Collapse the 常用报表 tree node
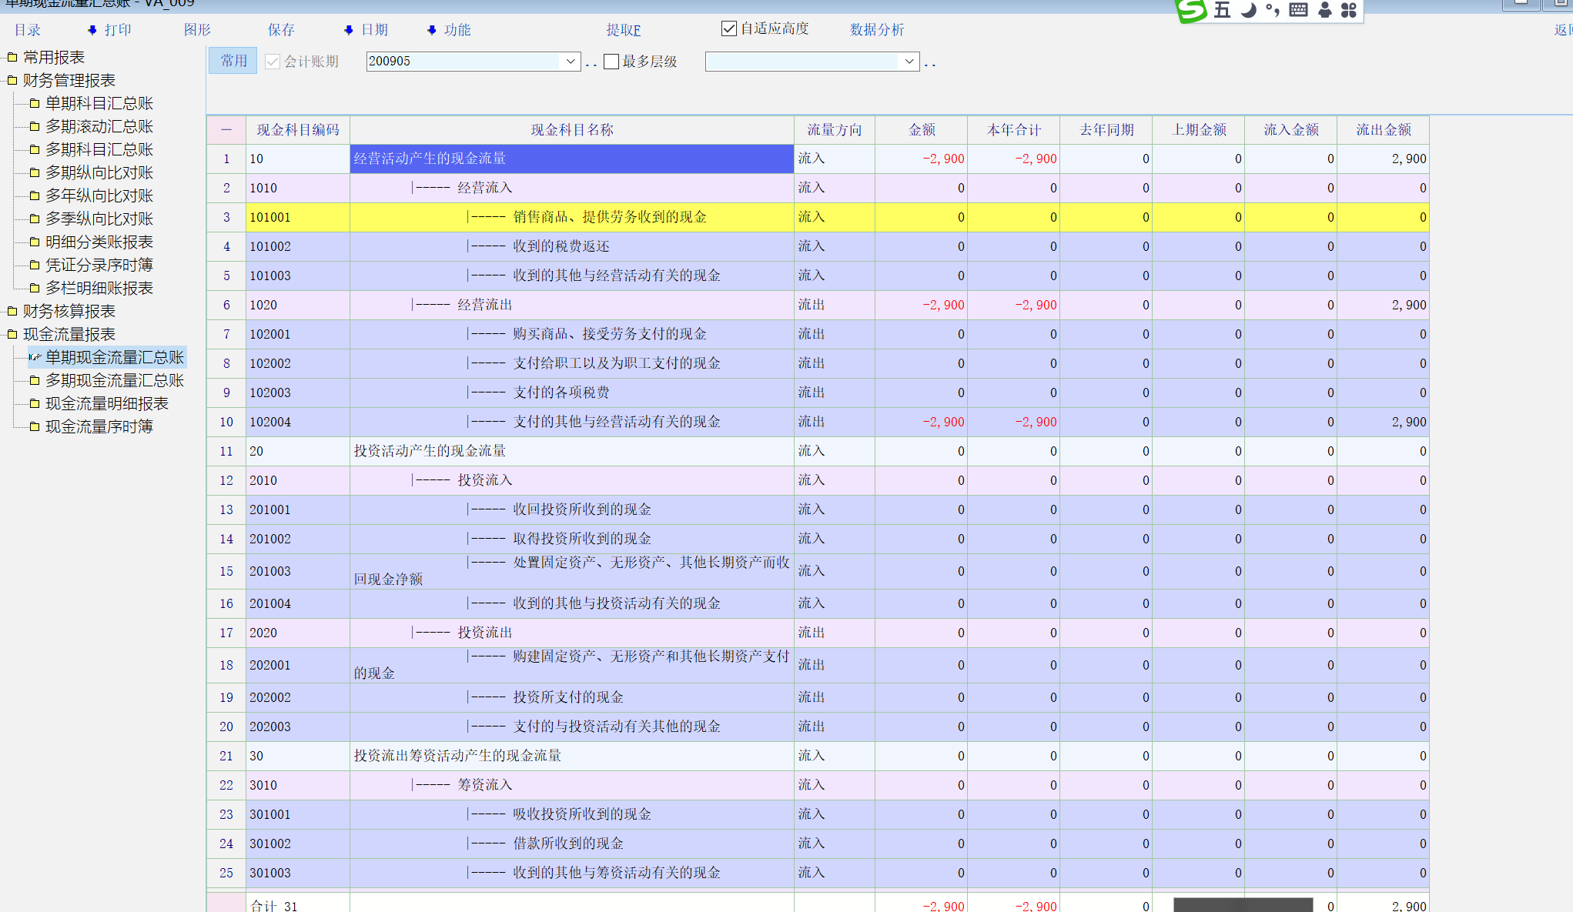The width and height of the screenshot is (1573, 912). pyautogui.click(x=12, y=57)
